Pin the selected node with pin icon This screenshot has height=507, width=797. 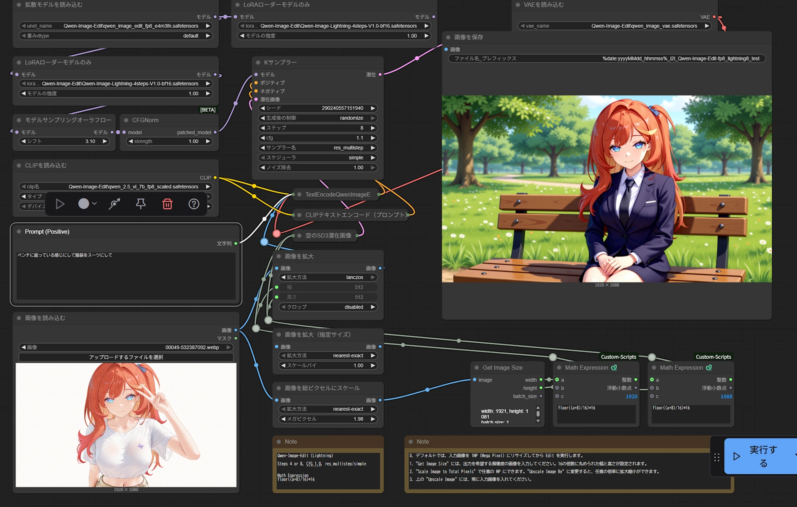tap(141, 204)
